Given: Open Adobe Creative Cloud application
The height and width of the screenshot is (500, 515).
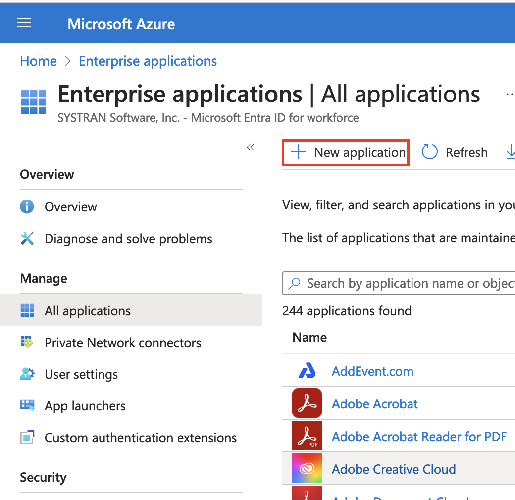Looking at the screenshot, I should coord(394,469).
